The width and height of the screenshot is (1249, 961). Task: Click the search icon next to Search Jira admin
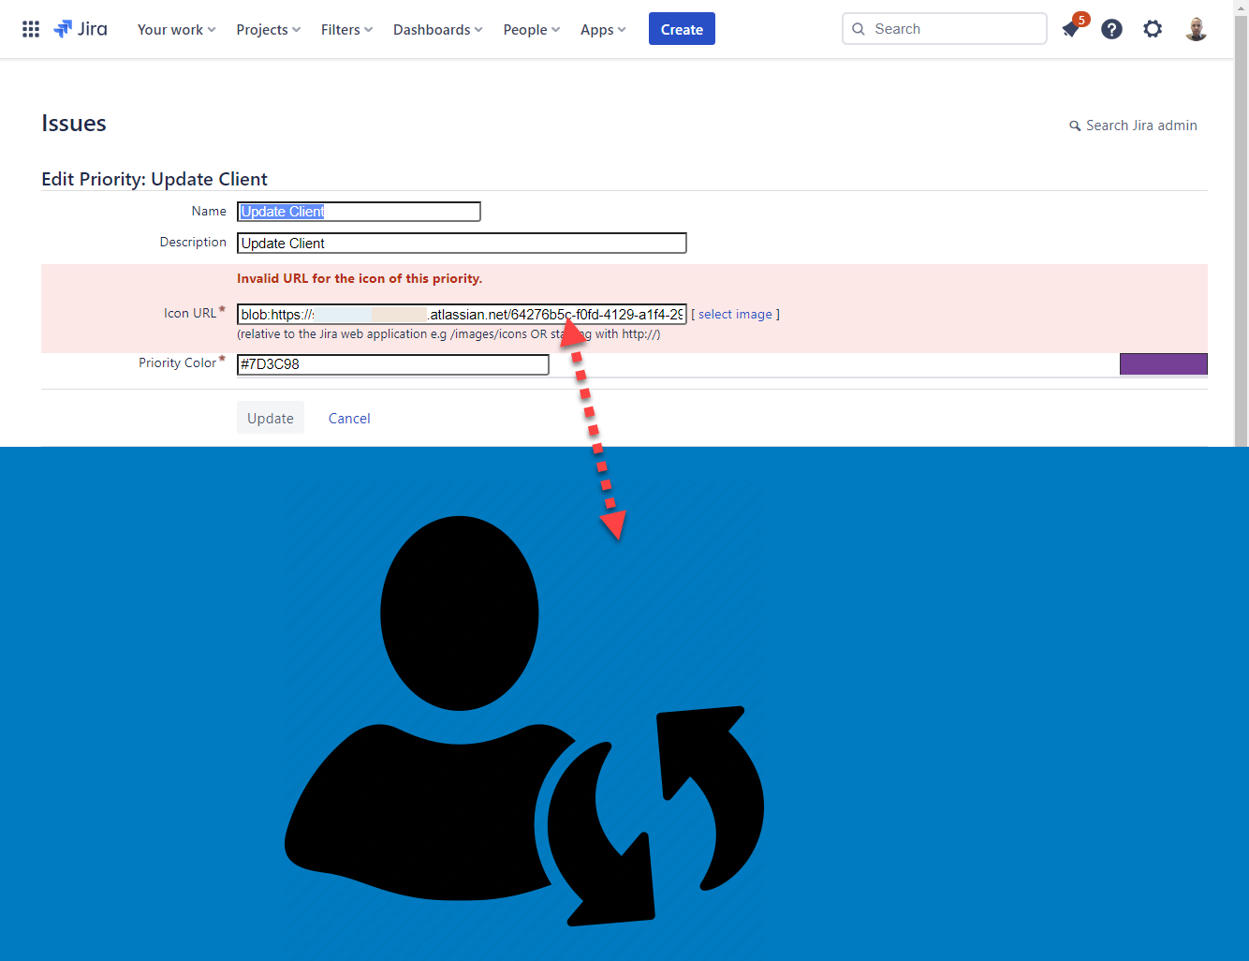[x=1075, y=125]
